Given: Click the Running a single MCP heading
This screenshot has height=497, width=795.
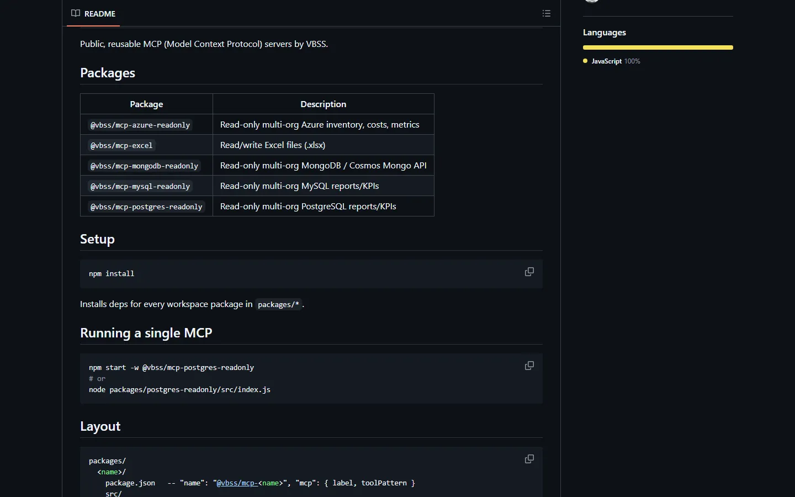Looking at the screenshot, I should pos(146,333).
